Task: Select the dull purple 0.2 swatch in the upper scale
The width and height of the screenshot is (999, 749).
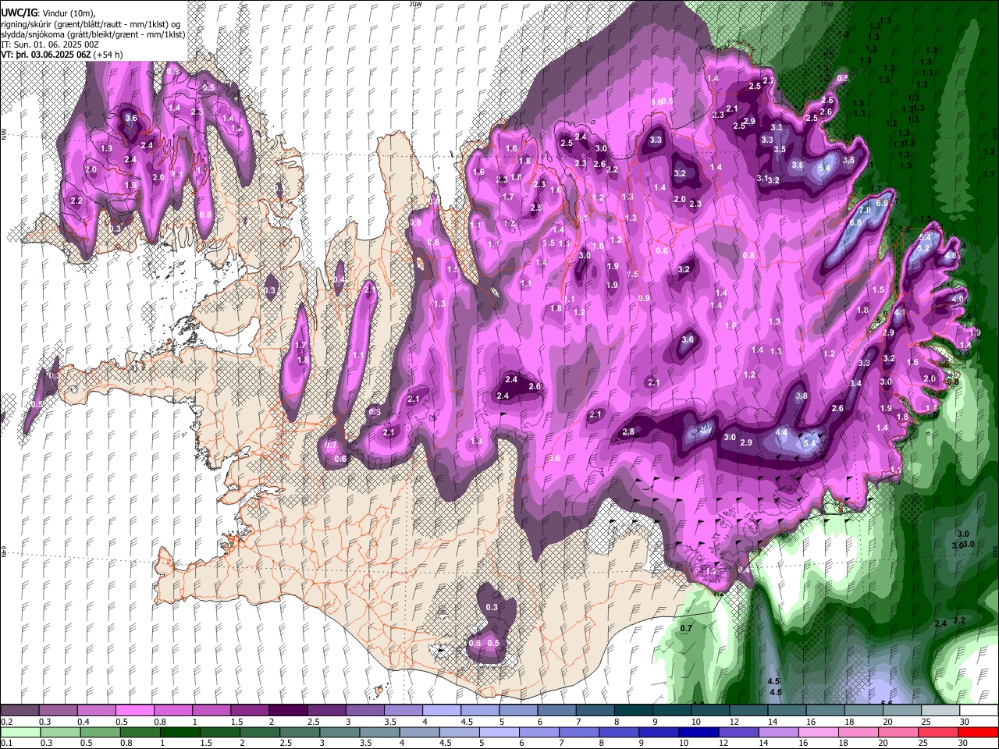Action: coord(20,711)
